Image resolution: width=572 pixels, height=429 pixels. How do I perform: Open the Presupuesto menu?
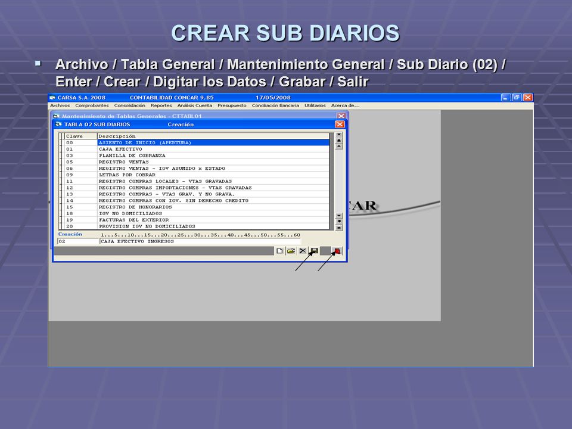pos(232,105)
